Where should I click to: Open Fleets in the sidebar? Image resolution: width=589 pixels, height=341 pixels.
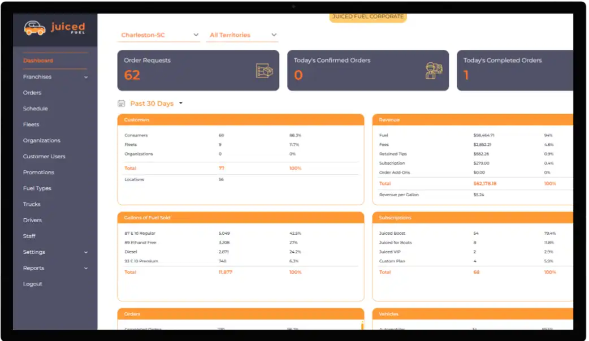click(31, 124)
